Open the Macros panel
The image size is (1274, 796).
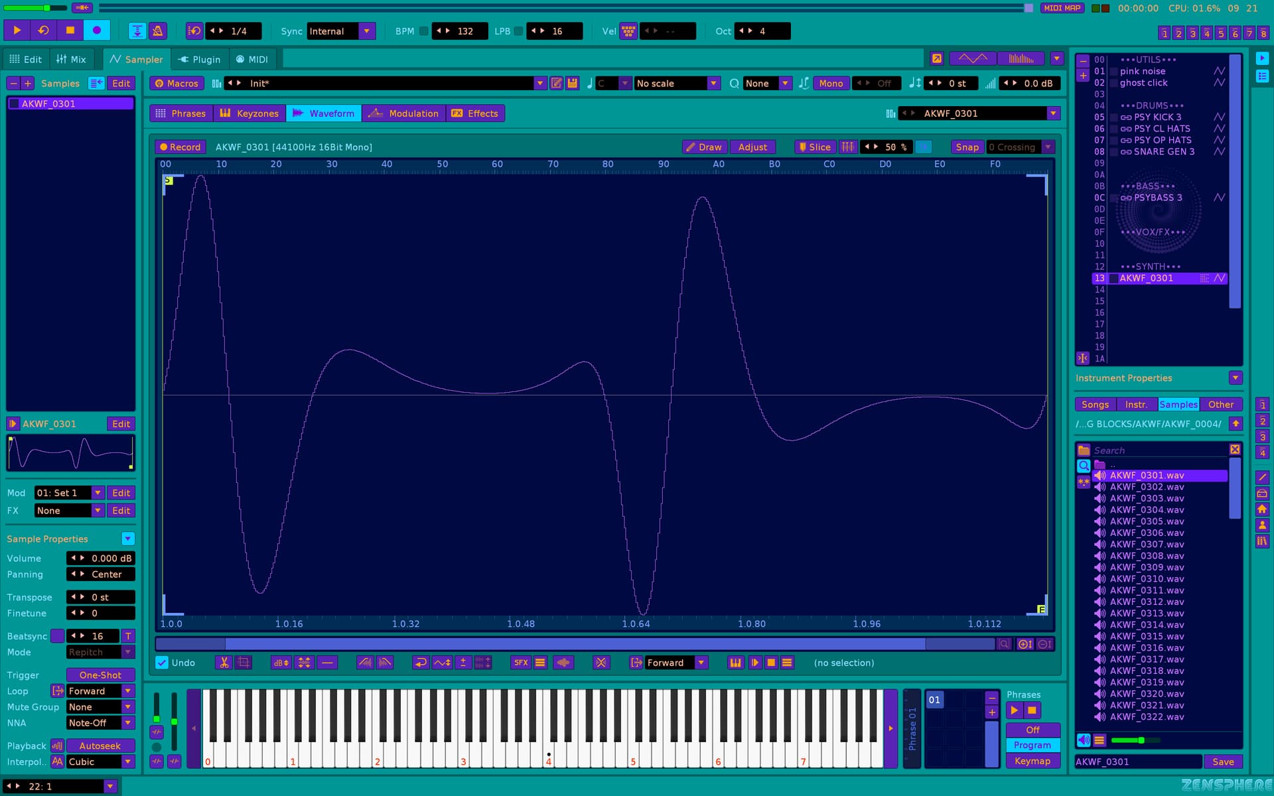click(x=177, y=83)
